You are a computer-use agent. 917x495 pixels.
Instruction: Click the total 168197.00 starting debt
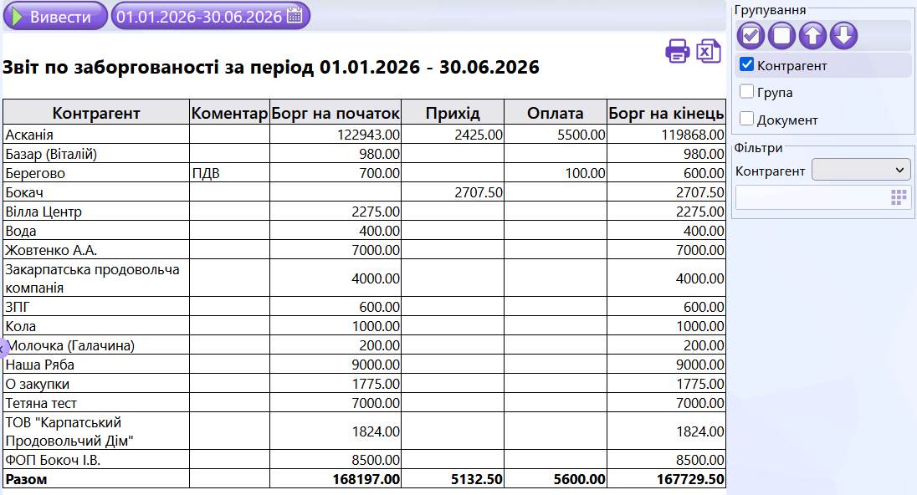(366, 479)
